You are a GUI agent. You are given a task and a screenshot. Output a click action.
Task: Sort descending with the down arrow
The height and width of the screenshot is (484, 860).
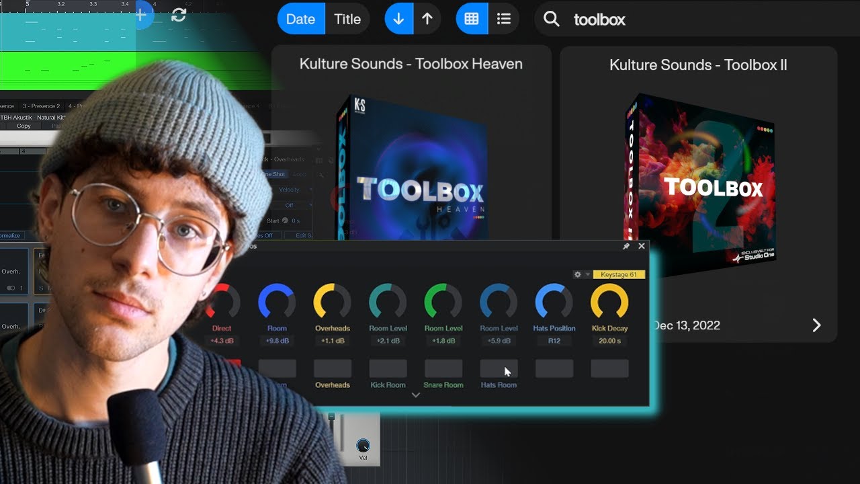(x=398, y=19)
